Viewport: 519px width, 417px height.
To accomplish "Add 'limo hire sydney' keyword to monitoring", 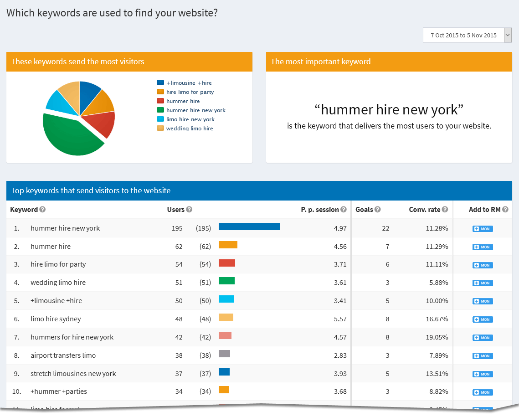I will [x=483, y=319].
